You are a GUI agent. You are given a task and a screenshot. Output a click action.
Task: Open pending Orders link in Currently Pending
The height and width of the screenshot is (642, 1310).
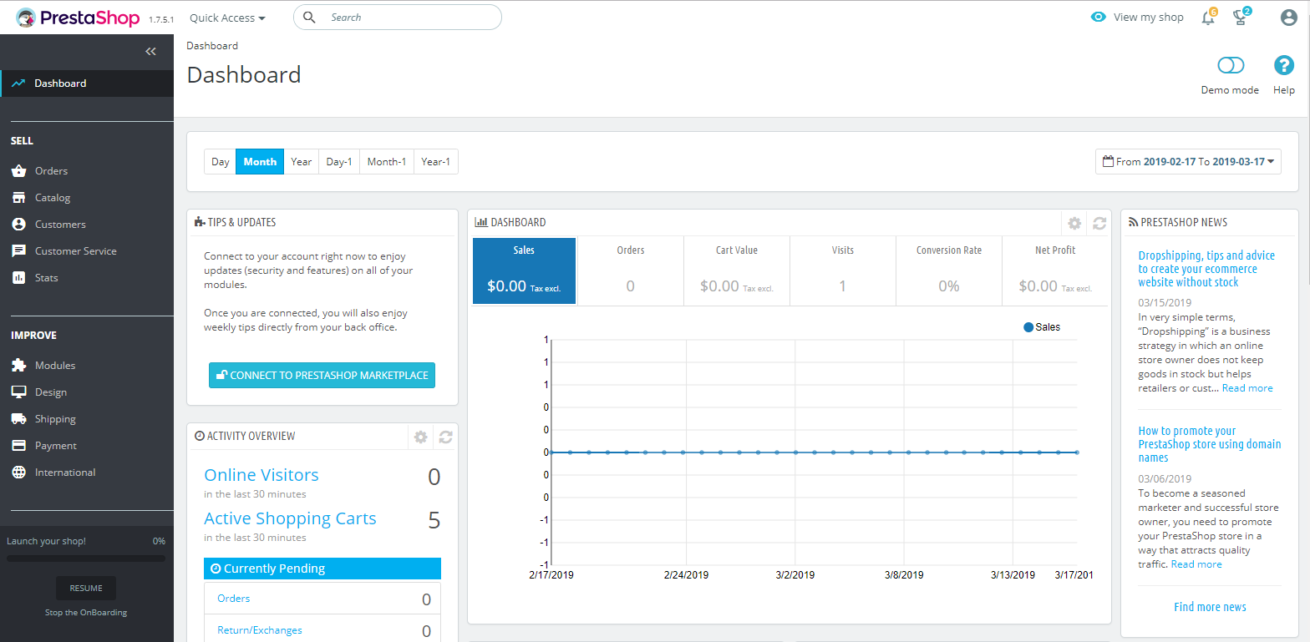(x=233, y=599)
